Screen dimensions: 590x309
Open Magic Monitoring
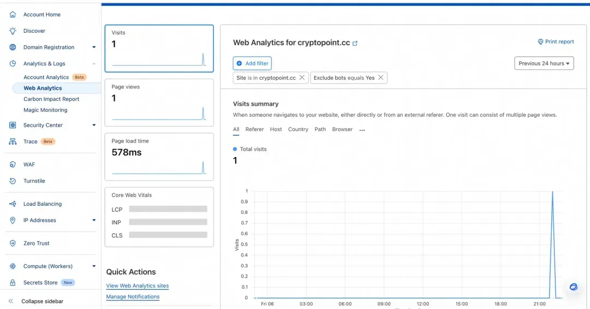[45, 110]
